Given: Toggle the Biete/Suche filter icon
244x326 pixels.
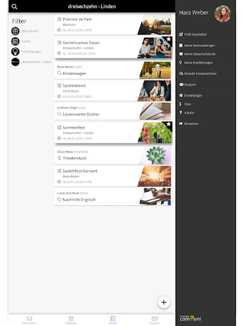Looking at the screenshot, I should (x=15, y=31).
